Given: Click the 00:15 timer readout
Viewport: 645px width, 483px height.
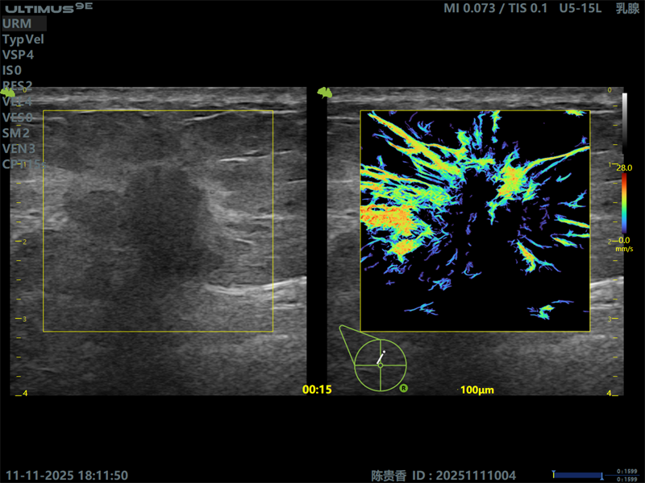Looking at the screenshot, I should click(x=317, y=390).
